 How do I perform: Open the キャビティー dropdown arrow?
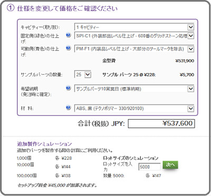tap(190, 27)
